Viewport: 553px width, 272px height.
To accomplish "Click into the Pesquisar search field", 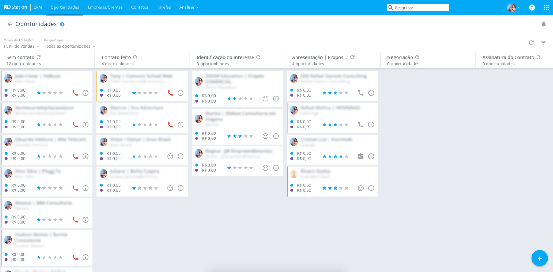I will 418,7.
